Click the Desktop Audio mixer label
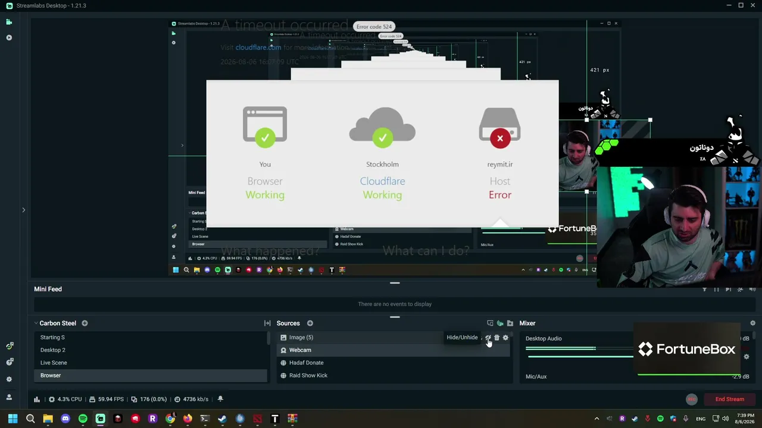Viewport: 762px width, 428px height. 544,339
